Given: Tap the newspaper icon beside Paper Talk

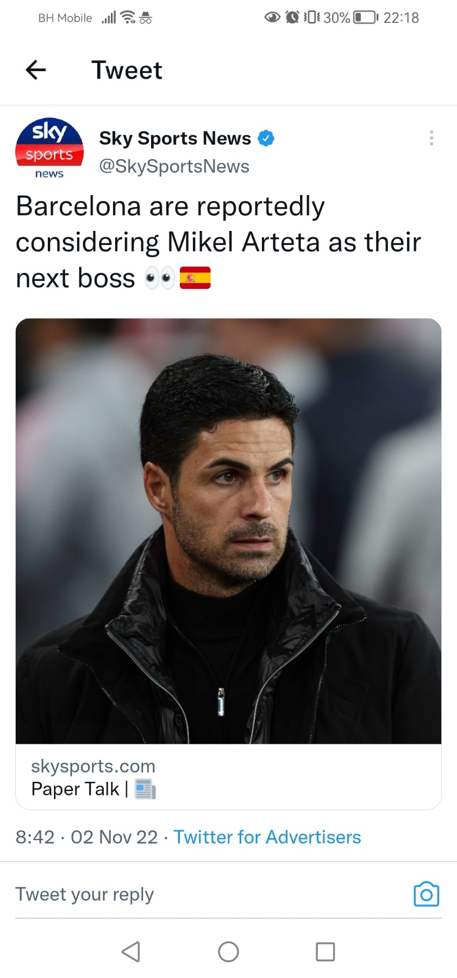Looking at the screenshot, I should click(x=145, y=789).
